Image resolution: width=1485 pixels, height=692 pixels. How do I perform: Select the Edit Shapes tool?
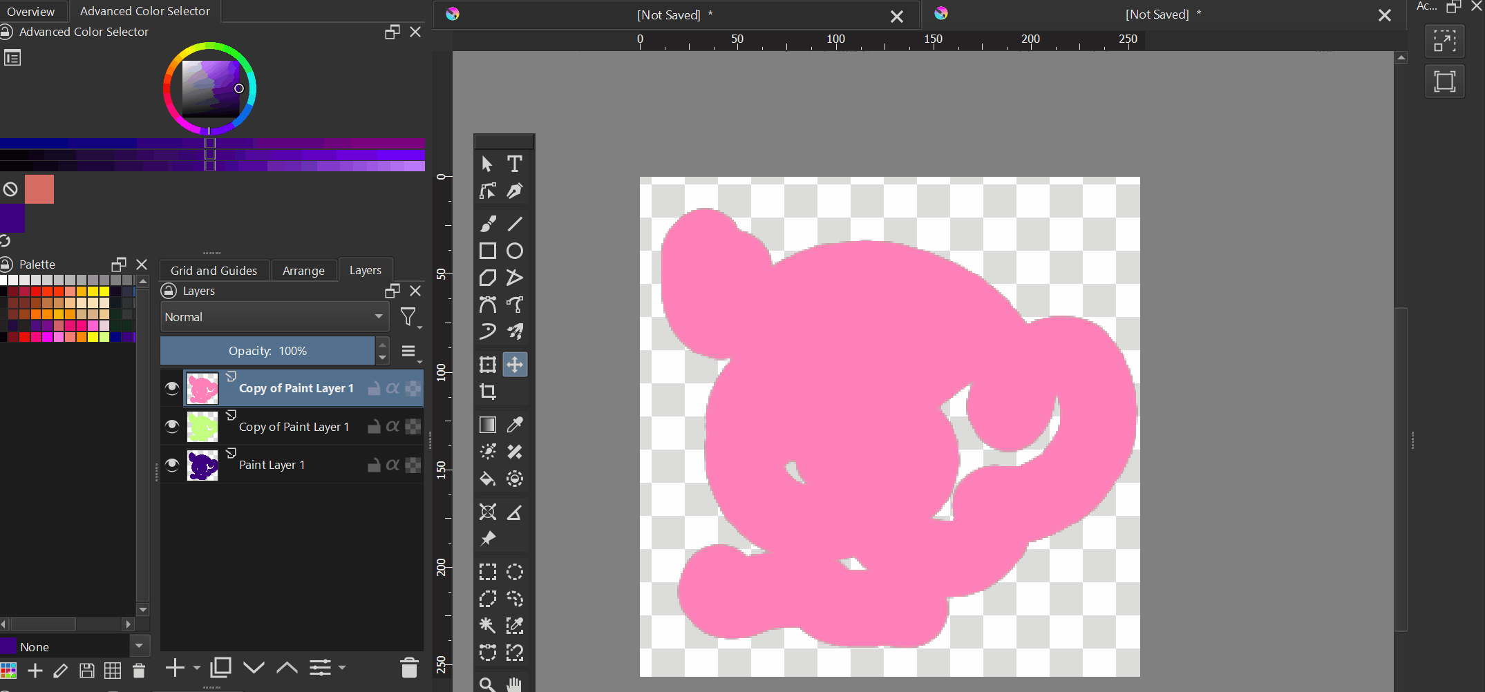pos(487,191)
